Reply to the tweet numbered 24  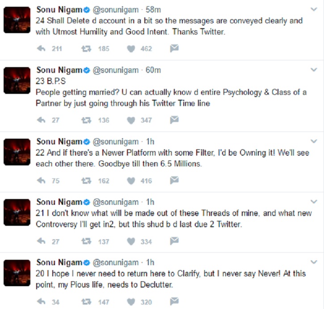coord(42,49)
